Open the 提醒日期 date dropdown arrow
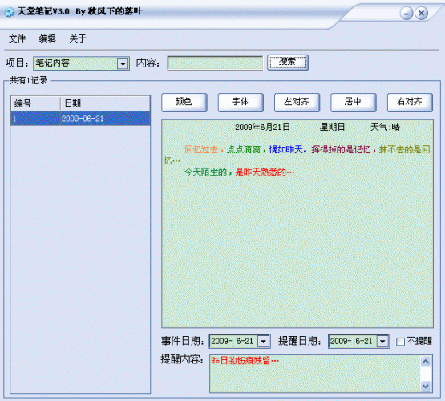The width and height of the screenshot is (445, 401). [x=382, y=341]
